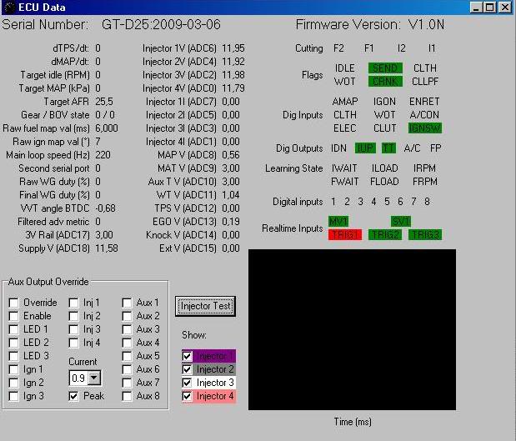Click the IDLE flag label

click(344, 68)
